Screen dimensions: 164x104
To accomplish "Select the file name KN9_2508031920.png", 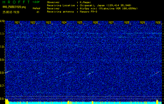I will click(x=14, y=7).
